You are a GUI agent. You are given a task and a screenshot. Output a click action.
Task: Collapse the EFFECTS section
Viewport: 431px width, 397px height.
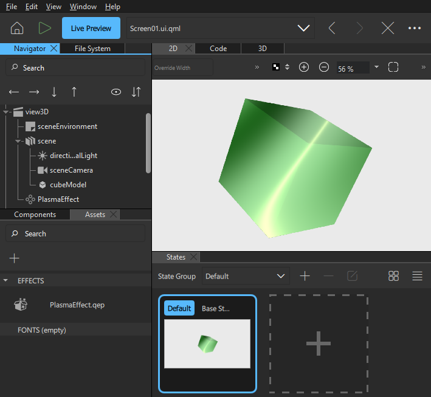(6, 281)
